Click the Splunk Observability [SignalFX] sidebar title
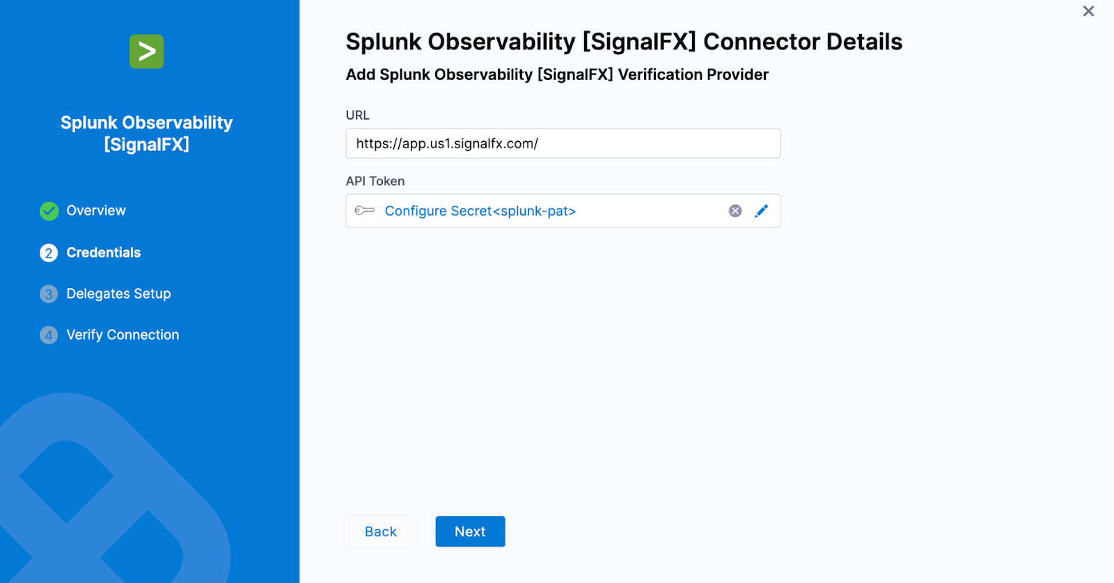The image size is (1114, 583). [146, 133]
